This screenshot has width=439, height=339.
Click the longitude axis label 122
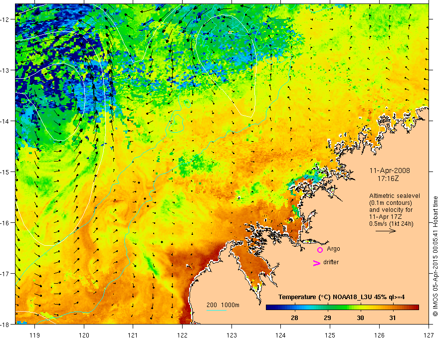click(182, 335)
